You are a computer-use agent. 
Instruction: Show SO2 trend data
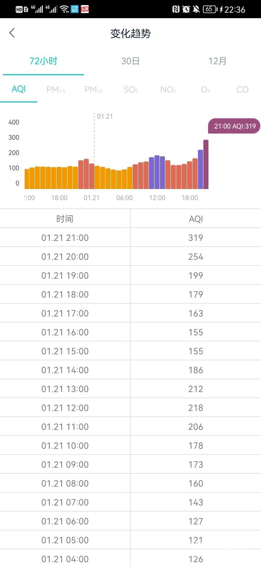coord(130,89)
